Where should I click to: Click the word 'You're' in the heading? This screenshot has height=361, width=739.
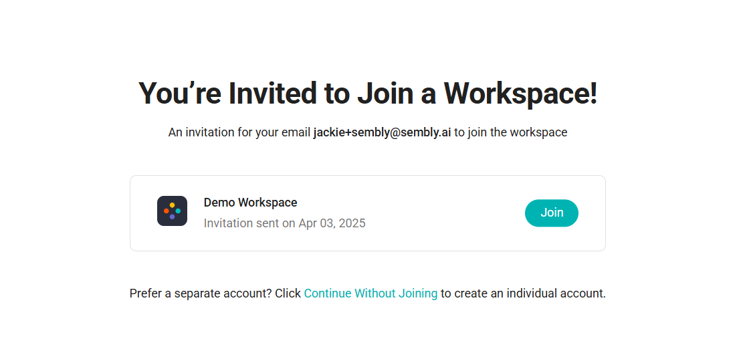[179, 94]
